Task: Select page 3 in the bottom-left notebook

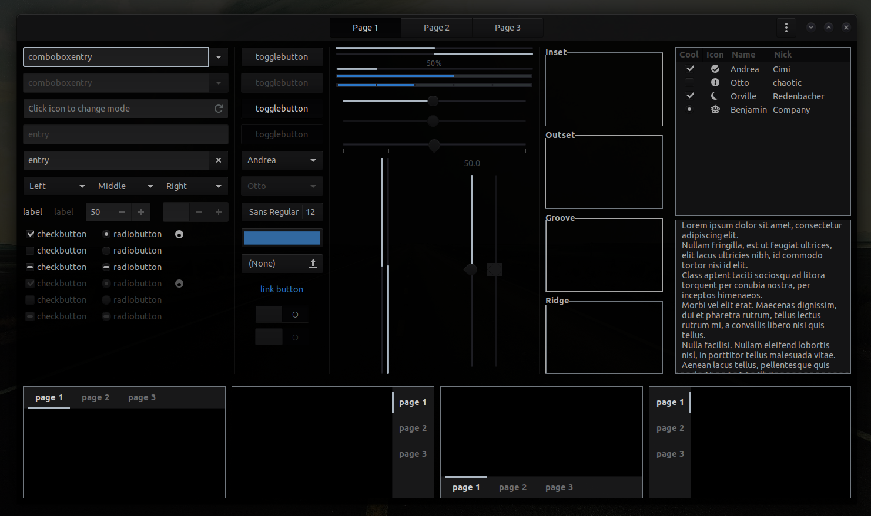Action: tap(142, 397)
